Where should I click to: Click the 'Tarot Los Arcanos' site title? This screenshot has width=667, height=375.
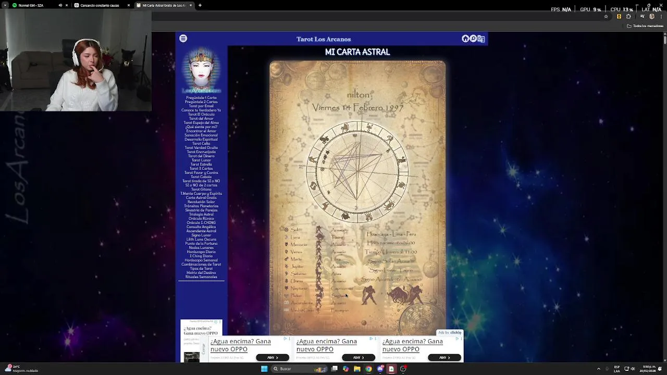[x=324, y=39]
